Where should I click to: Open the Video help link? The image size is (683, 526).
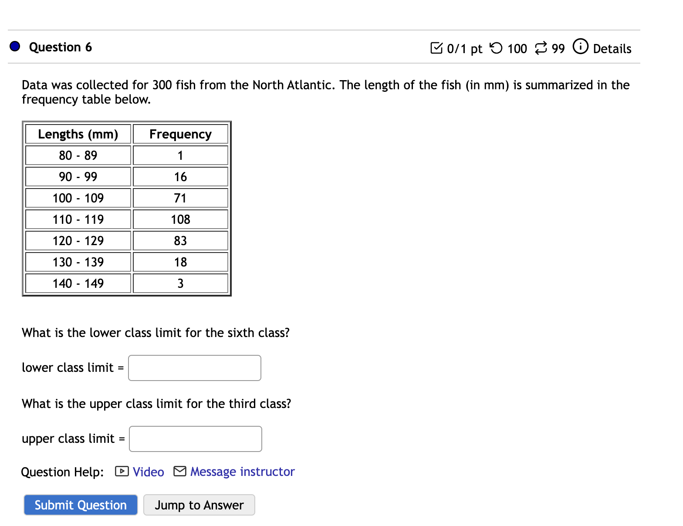click(x=148, y=471)
